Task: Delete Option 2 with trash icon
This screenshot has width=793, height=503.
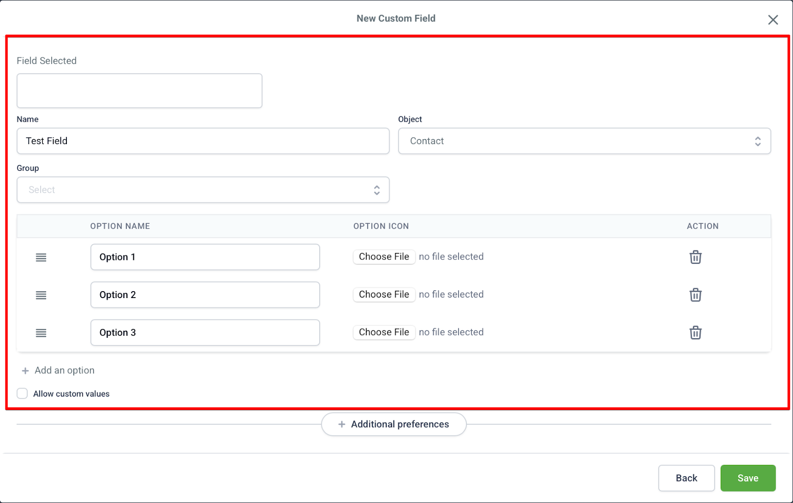Action: 695,295
